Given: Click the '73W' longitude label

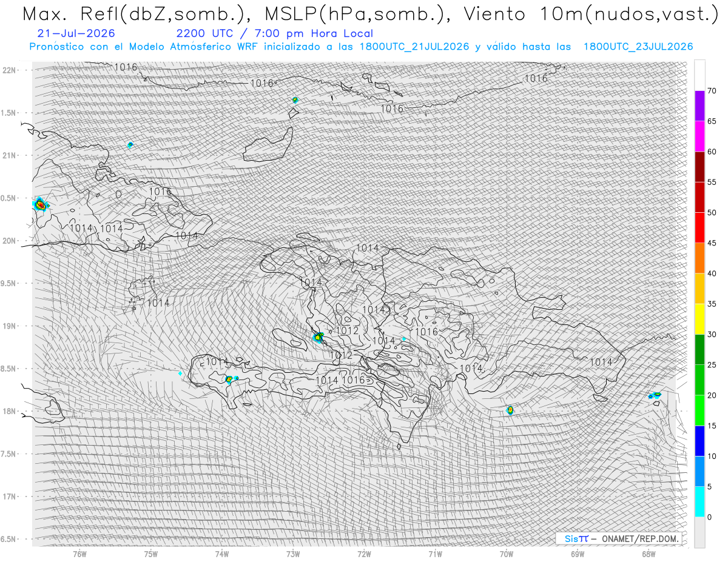Looking at the screenshot, I should 293,554.
